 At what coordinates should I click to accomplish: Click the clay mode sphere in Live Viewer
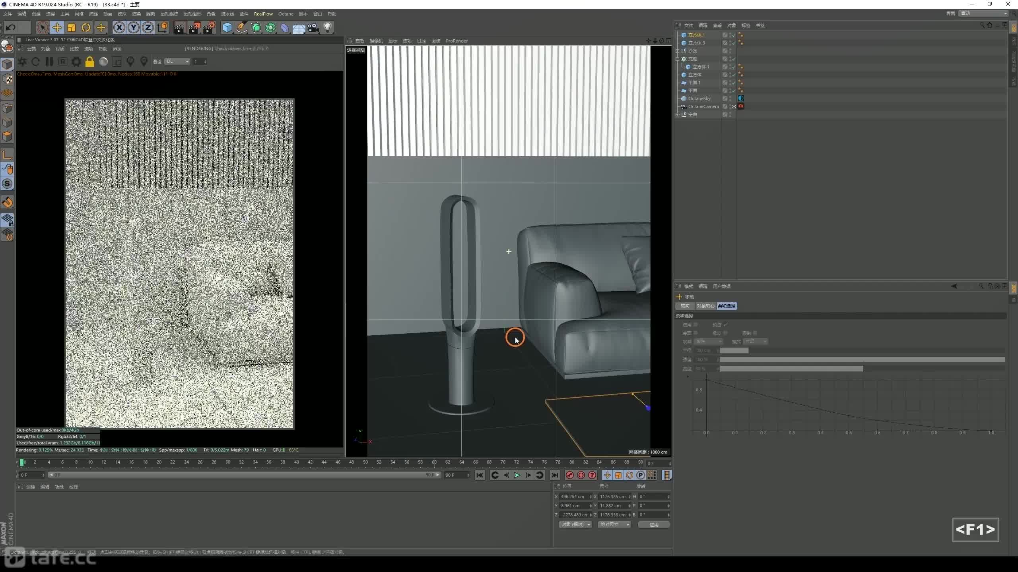[x=103, y=62]
